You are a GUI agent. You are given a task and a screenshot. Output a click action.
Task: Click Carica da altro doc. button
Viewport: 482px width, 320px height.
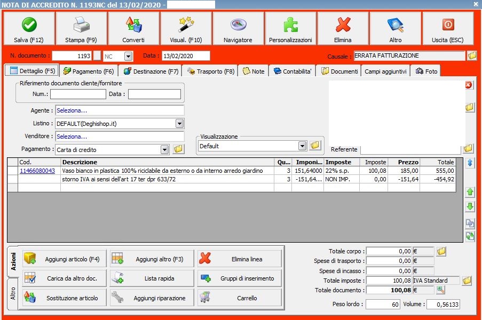pyautogui.click(x=65, y=278)
